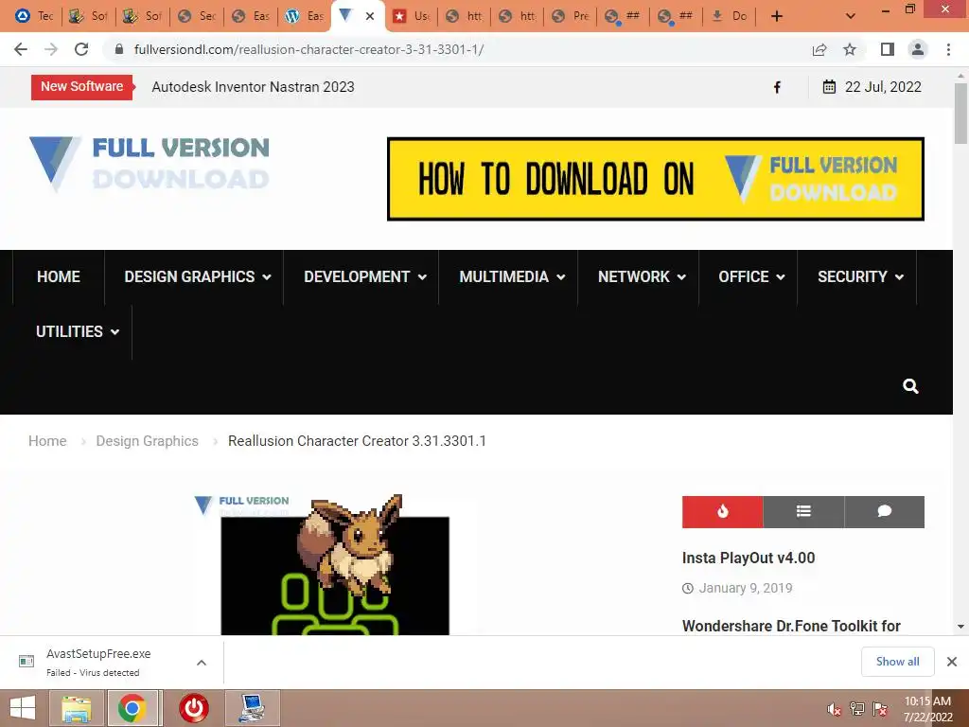
Task: Select the popular flame tab
Action: pyautogui.click(x=722, y=511)
